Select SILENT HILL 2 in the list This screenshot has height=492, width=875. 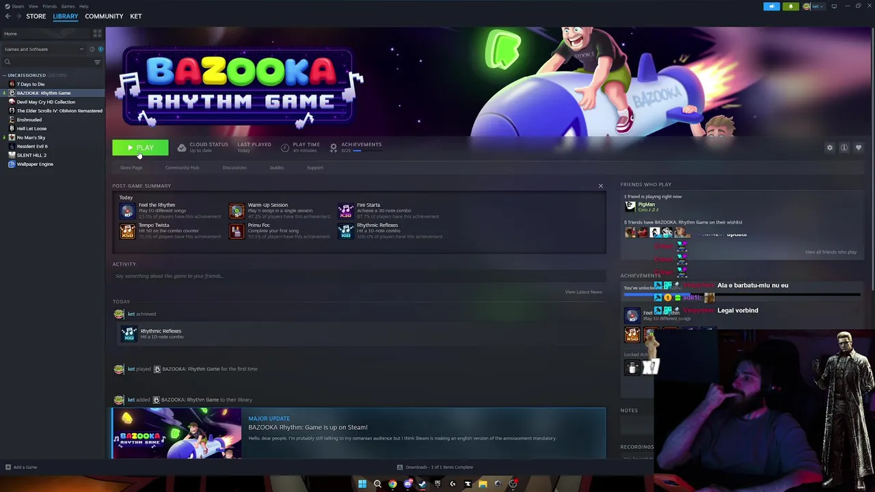[31, 155]
